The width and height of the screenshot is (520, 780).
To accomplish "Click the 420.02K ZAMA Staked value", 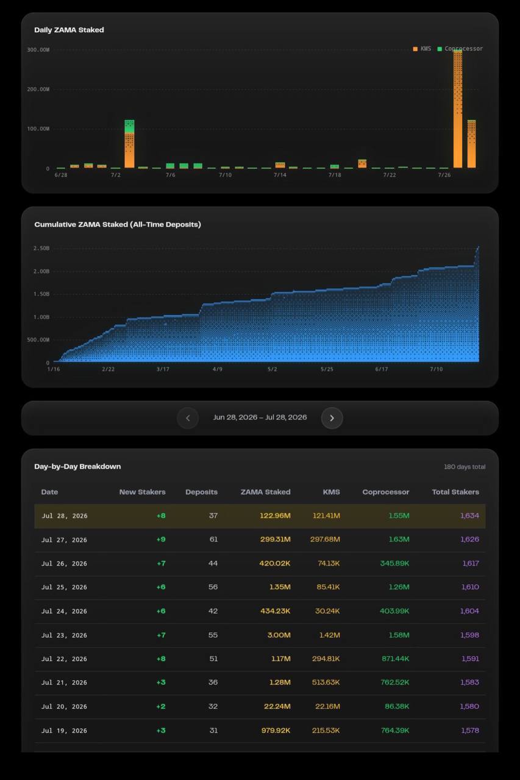I will pyautogui.click(x=275, y=564).
